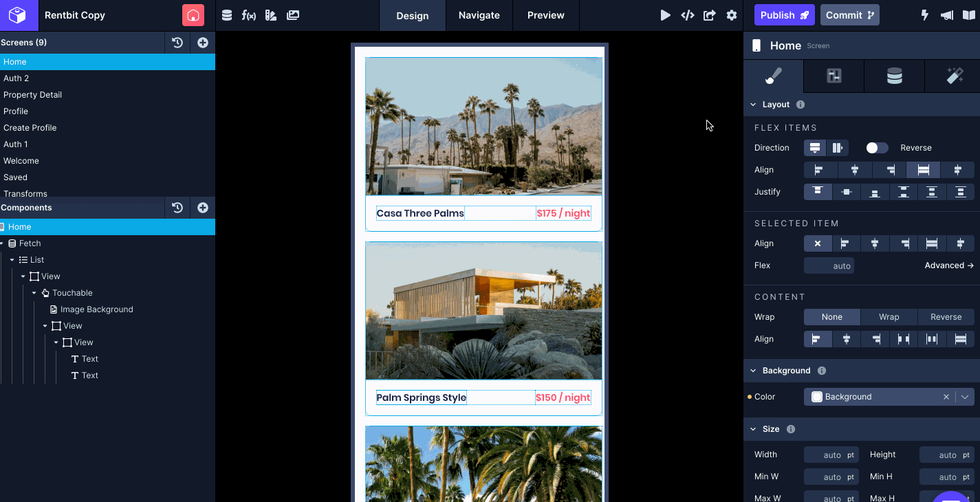Collapse the List tree node
This screenshot has height=502, width=980.
click(x=12, y=260)
